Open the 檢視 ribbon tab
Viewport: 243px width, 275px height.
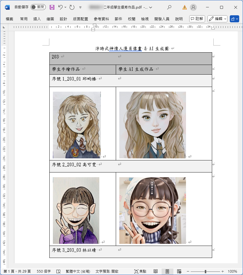(145, 19)
